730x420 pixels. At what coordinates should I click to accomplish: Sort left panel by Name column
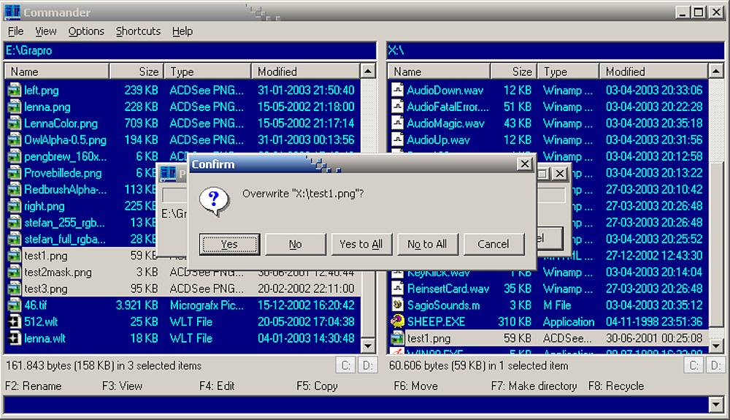tap(57, 72)
